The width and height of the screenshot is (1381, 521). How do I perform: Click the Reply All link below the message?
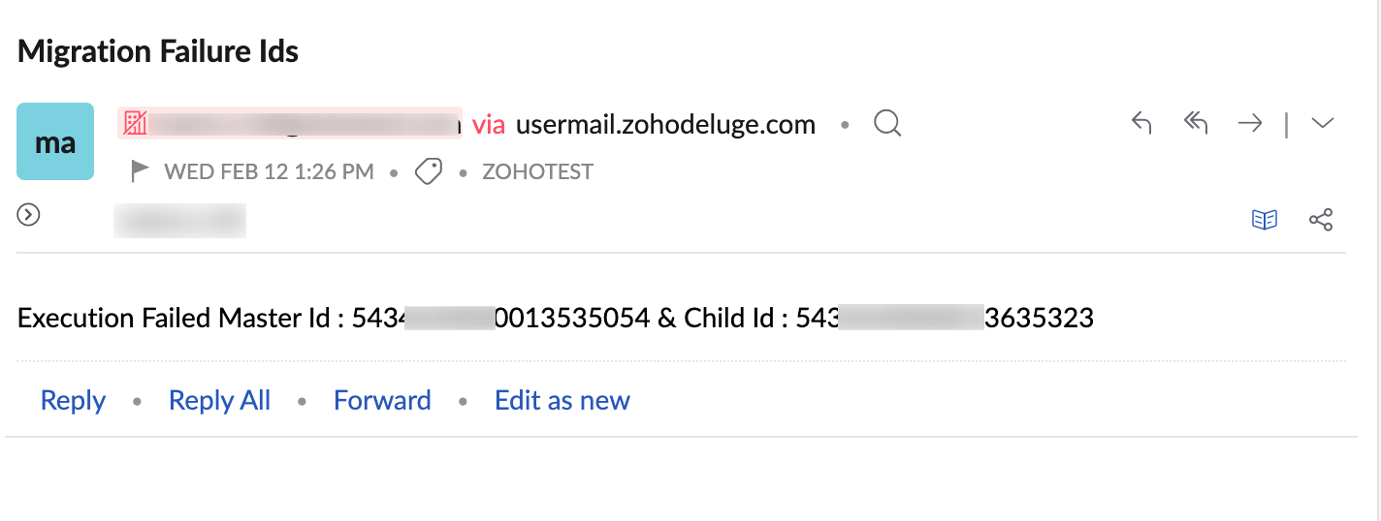[219, 400]
